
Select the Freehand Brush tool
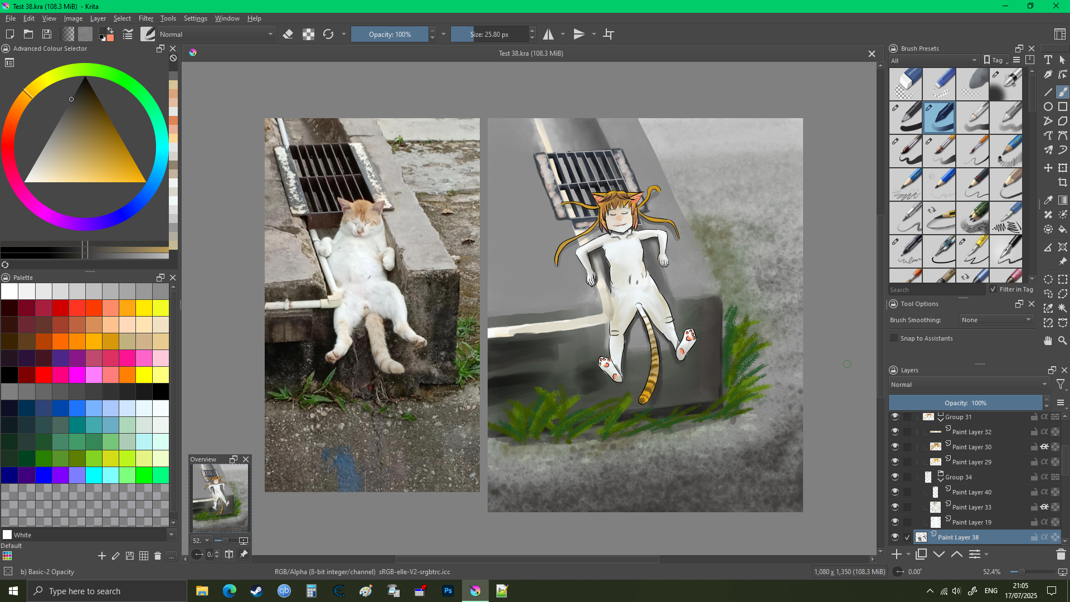pos(1063,91)
